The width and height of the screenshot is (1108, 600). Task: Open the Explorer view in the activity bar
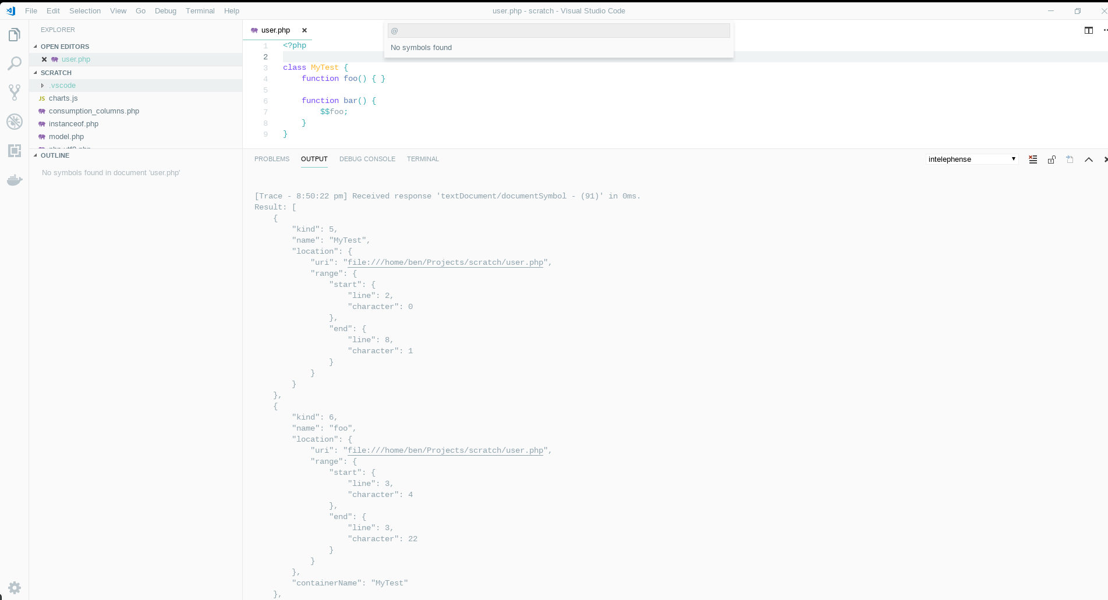15,34
